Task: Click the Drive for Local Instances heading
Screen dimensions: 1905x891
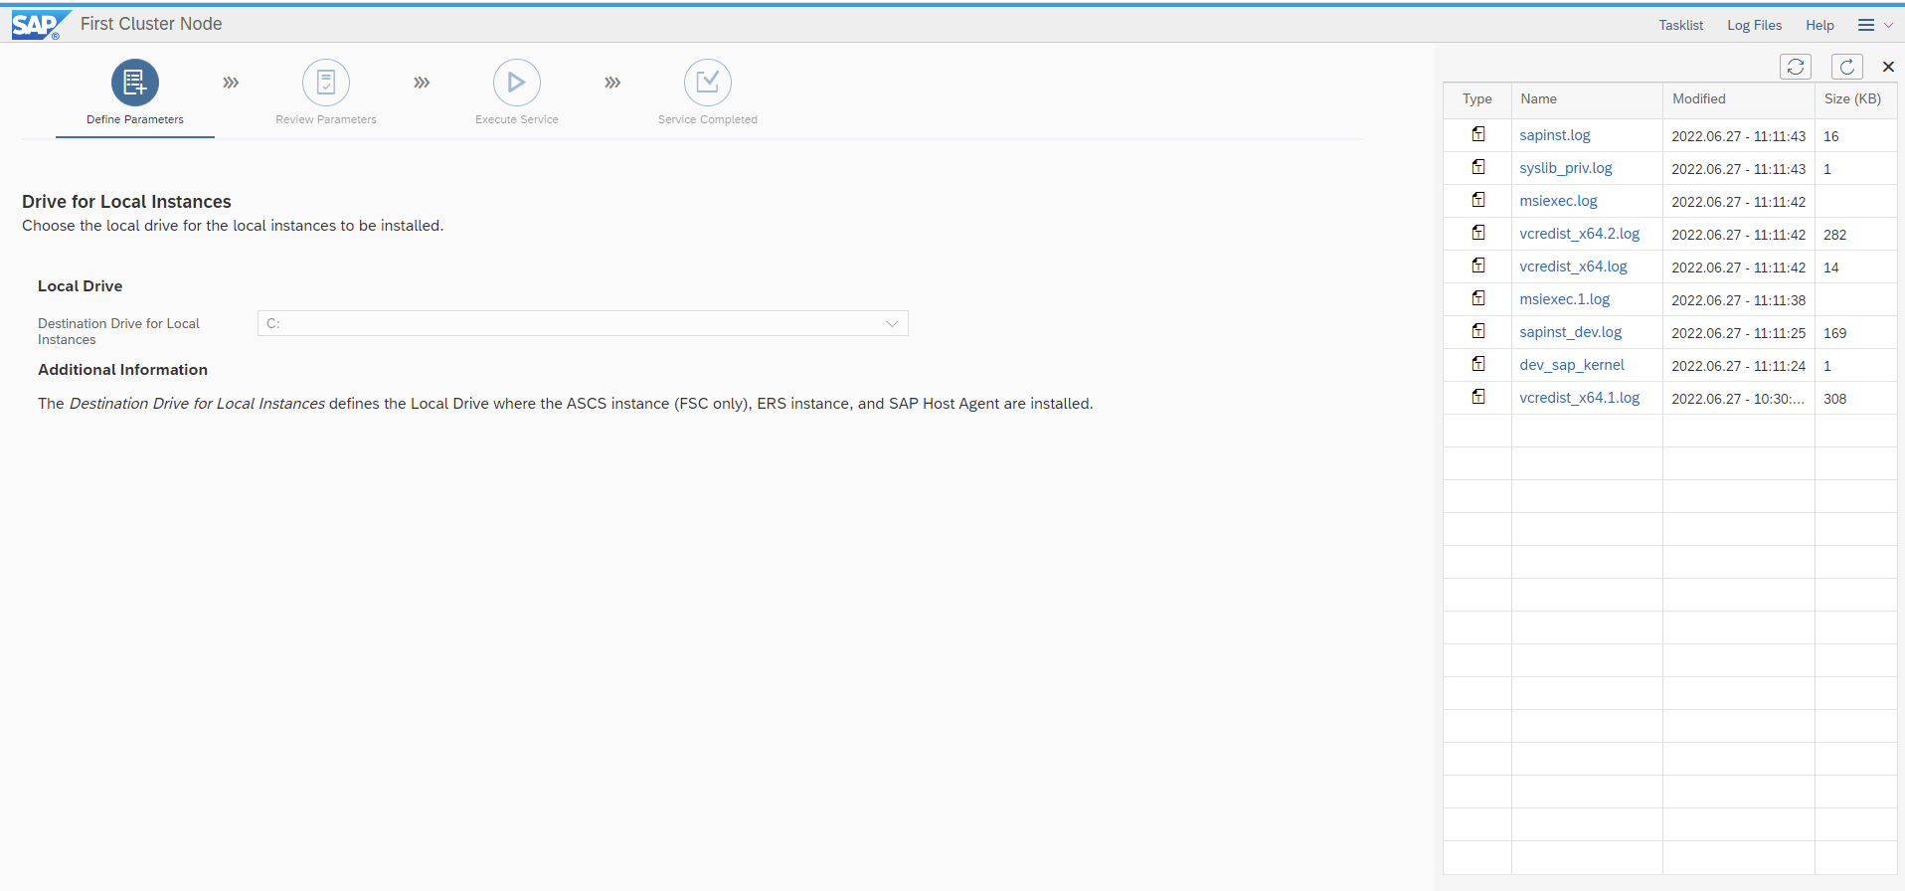Action: click(x=126, y=202)
